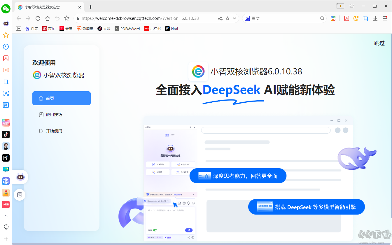Open the avatar girl app in the sidebar
The height and width of the screenshot is (245, 392).
pyautogui.click(x=6, y=146)
